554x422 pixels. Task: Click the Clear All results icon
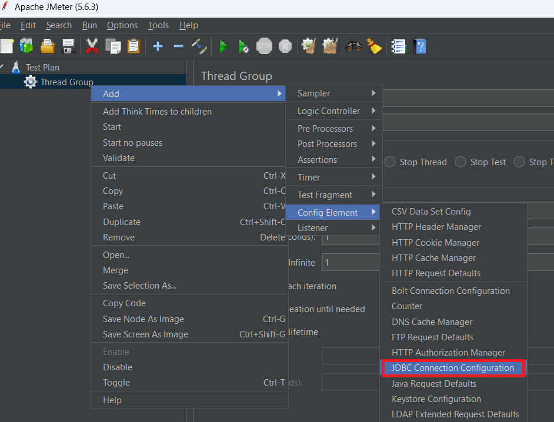click(330, 46)
